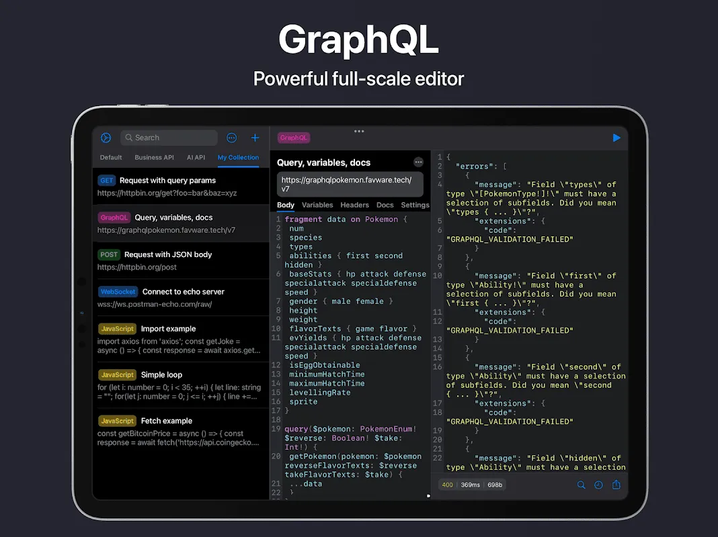The width and height of the screenshot is (718, 537).
Task: Click the 698b response size
Action: (495, 485)
